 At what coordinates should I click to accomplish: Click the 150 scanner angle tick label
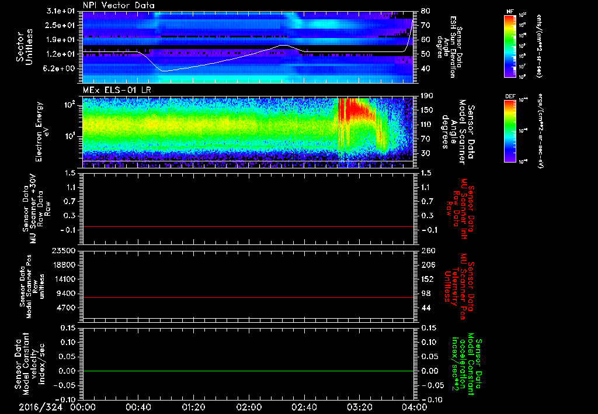(427, 110)
